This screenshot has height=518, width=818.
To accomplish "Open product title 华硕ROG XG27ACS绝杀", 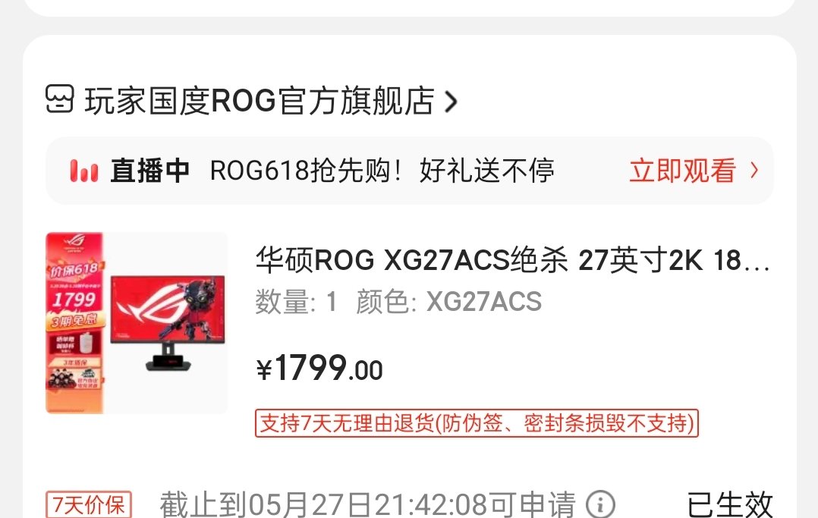I will (x=512, y=260).
